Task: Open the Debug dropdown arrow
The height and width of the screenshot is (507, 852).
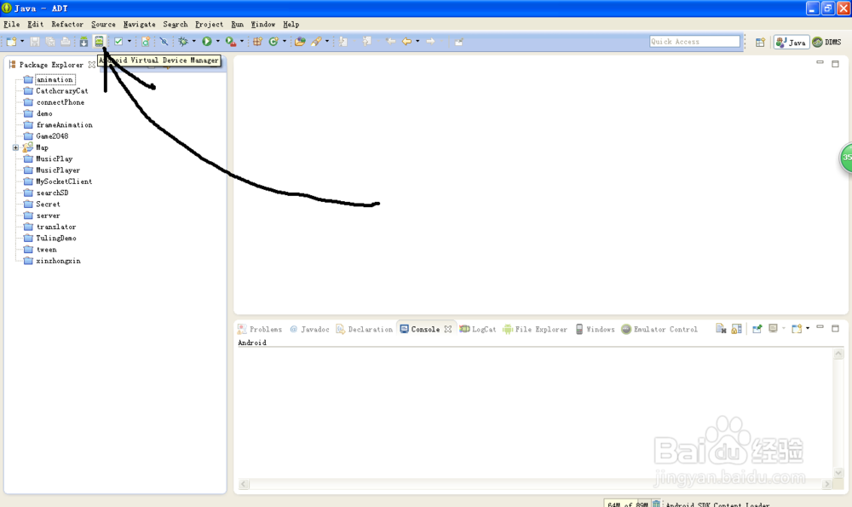Action: point(194,41)
